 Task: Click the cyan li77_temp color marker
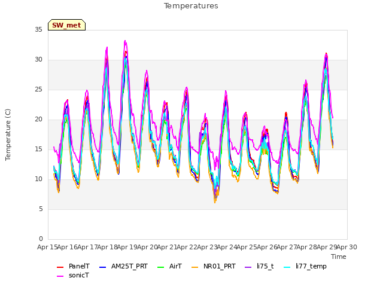coord(287,267)
